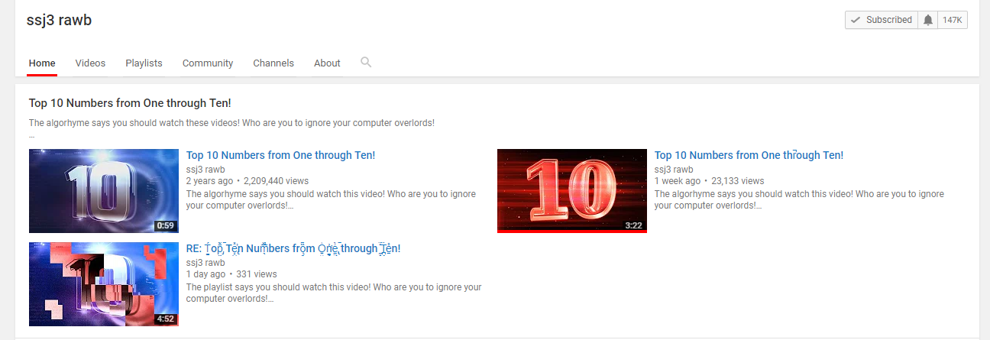Toggle the notification bell icon
This screenshot has height=340, width=990.
tap(928, 20)
